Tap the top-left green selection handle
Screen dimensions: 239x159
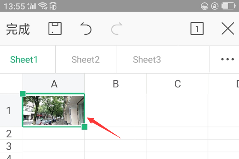pos(23,94)
